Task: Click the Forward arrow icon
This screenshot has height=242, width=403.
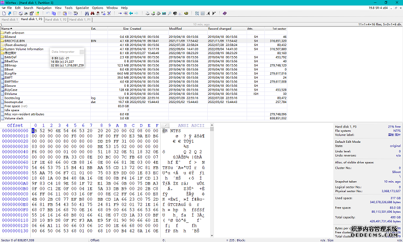Action: (x=136, y=13)
